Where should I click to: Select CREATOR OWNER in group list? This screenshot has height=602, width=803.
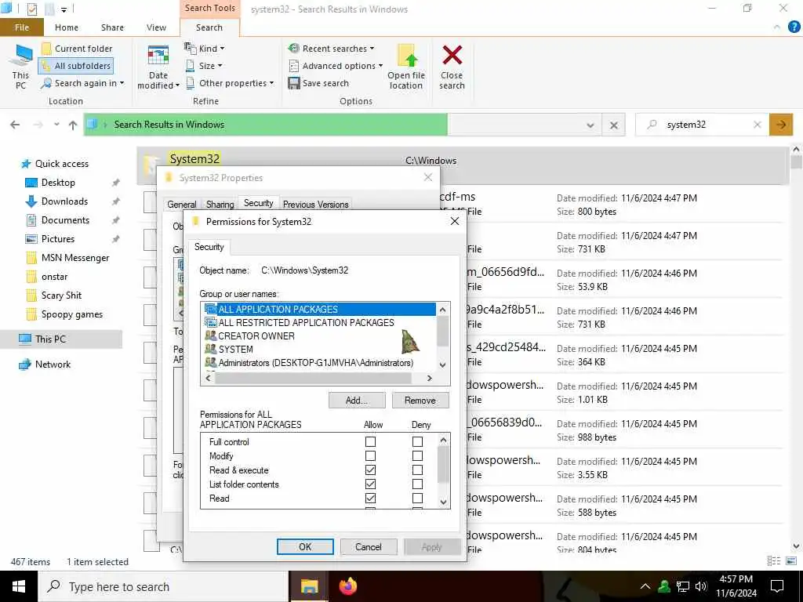coord(249,335)
